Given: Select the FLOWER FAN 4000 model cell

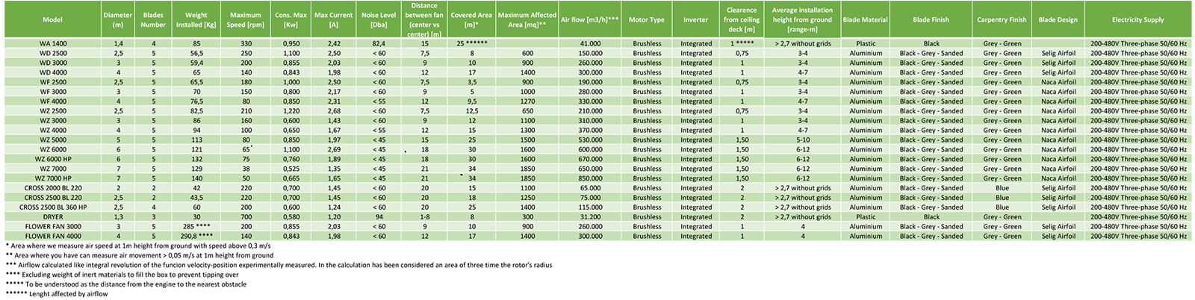Looking at the screenshot, I should pyautogui.click(x=53, y=237).
